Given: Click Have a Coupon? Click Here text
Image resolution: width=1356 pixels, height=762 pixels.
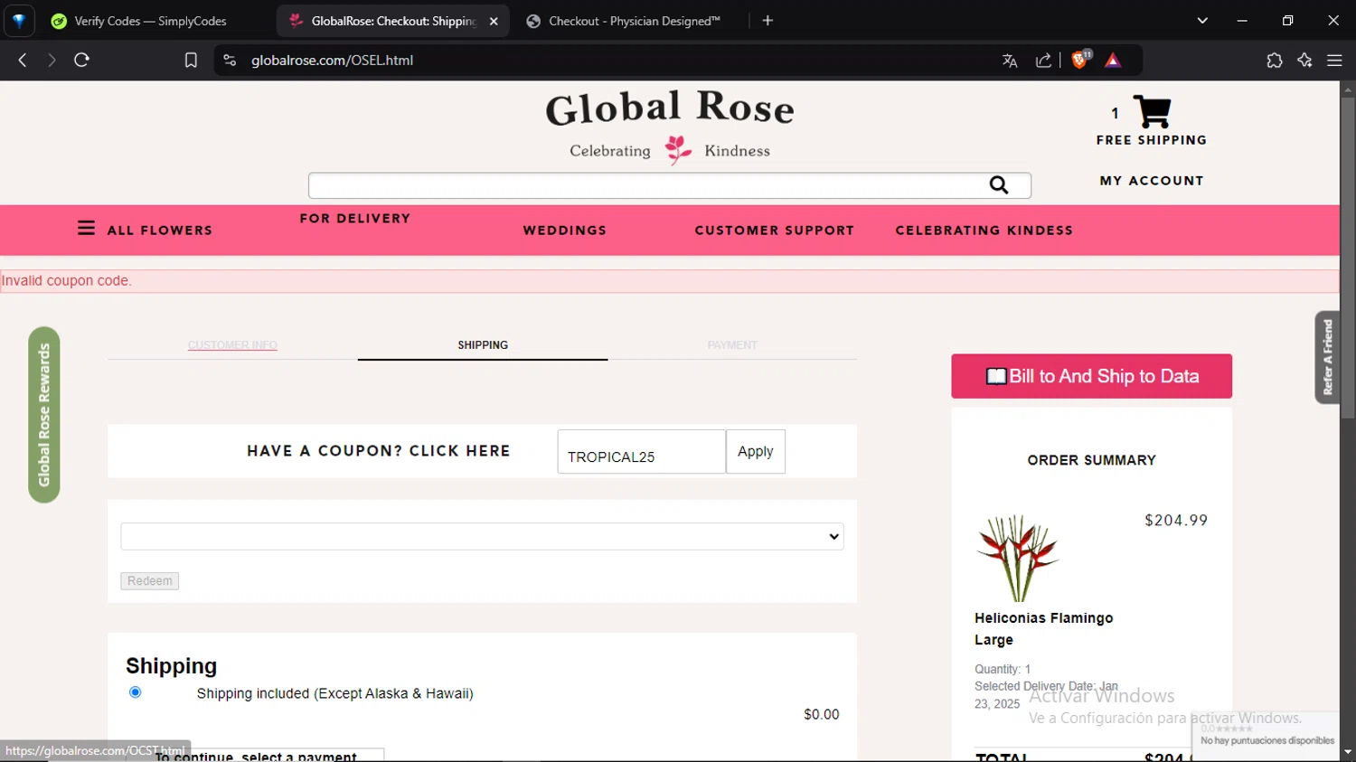Looking at the screenshot, I should pyautogui.click(x=379, y=451).
